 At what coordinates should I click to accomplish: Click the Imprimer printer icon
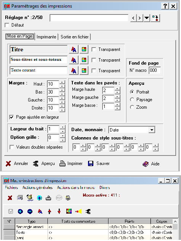(62, 163)
